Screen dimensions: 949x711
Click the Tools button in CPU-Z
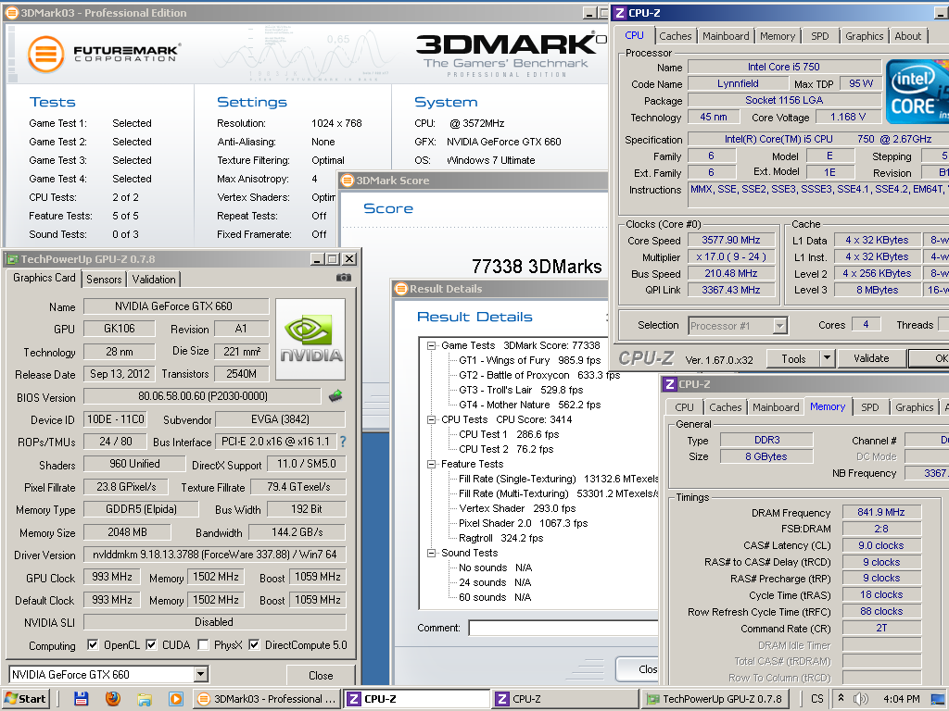point(793,358)
